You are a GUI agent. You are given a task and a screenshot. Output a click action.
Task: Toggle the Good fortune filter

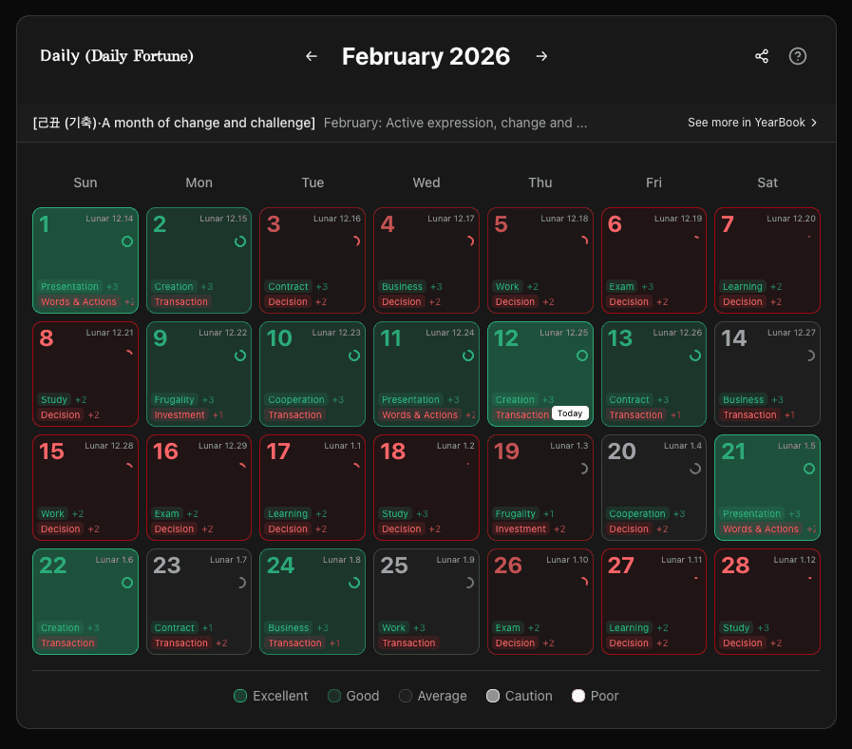(334, 696)
